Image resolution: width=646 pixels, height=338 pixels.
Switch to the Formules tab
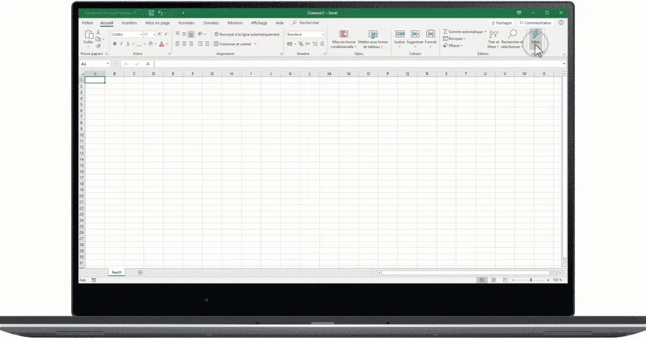point(186,23)
